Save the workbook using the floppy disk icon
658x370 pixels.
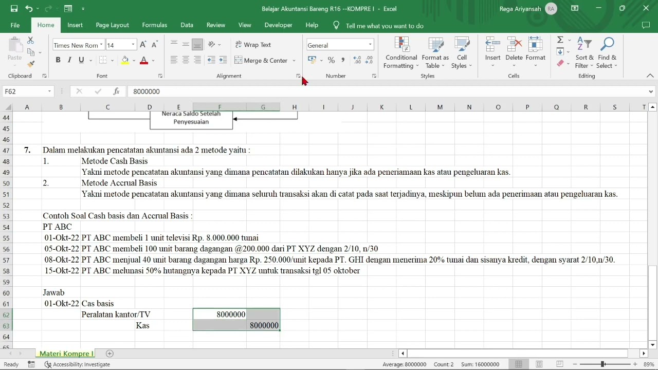click(14, 9)
